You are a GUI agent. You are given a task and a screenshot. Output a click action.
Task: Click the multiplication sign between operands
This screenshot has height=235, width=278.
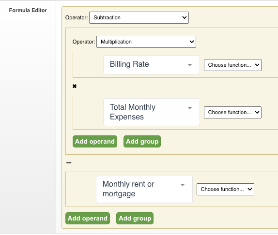[75, 86]
